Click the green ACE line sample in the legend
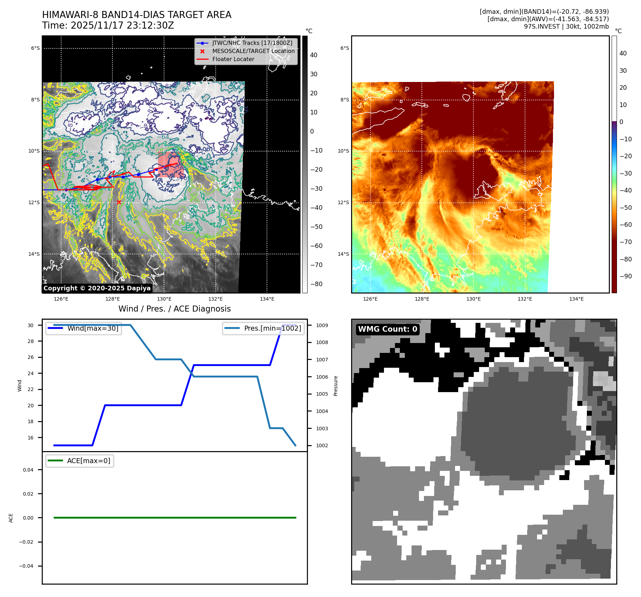Viewport: 641px width, 597px height. [x=55, y=461]
